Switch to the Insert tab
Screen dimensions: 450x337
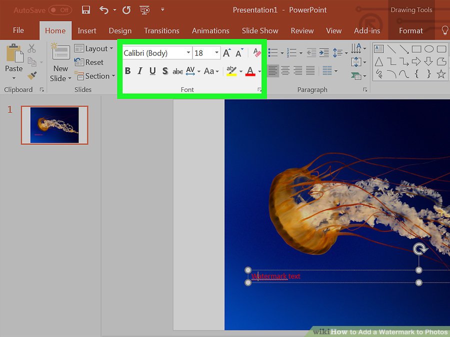pyautogui.click(x=86, y=30)
